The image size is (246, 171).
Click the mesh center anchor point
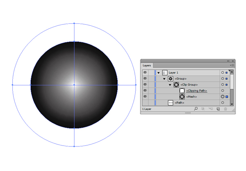point(74,85)
